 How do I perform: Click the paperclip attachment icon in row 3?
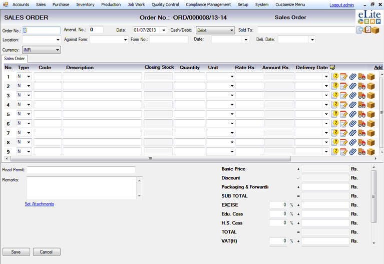tap(352, 96)
